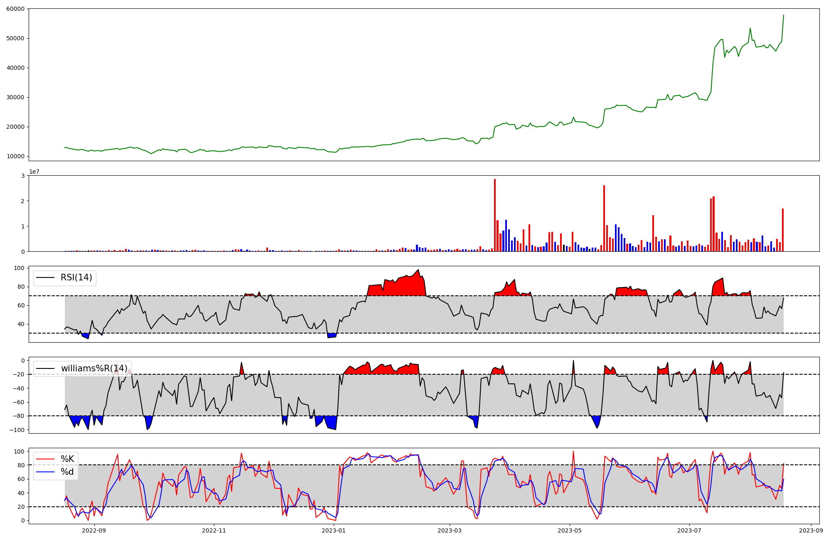Click the -100 Williams axis tick label
This screenshot has height=540, width=831.
click(x=16, y=430)
